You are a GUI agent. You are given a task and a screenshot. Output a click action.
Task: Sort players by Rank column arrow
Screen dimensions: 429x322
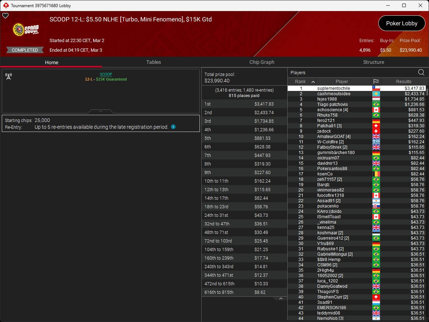click(x=313, y=82)
